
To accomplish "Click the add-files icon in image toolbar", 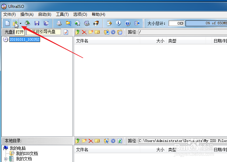I will pos(106,32).
